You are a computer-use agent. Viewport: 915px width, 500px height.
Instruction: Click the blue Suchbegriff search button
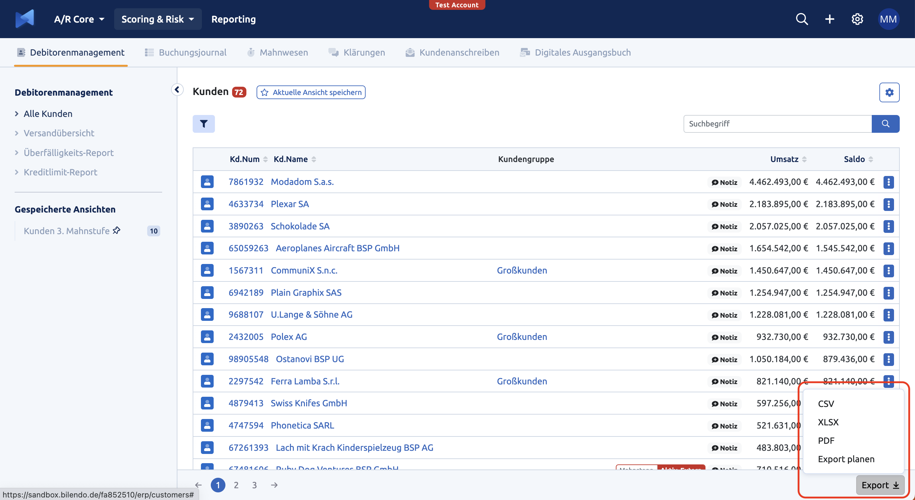pos(885,124)
